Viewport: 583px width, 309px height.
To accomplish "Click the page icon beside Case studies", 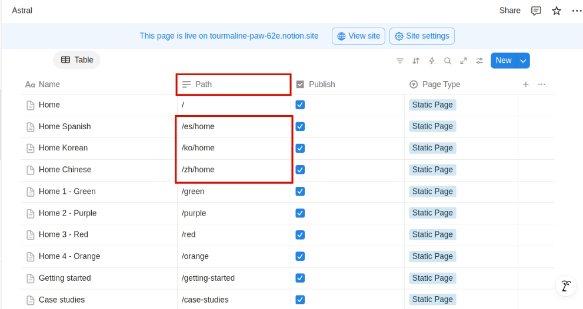I will pyautogui.click(x=31, y=300).
